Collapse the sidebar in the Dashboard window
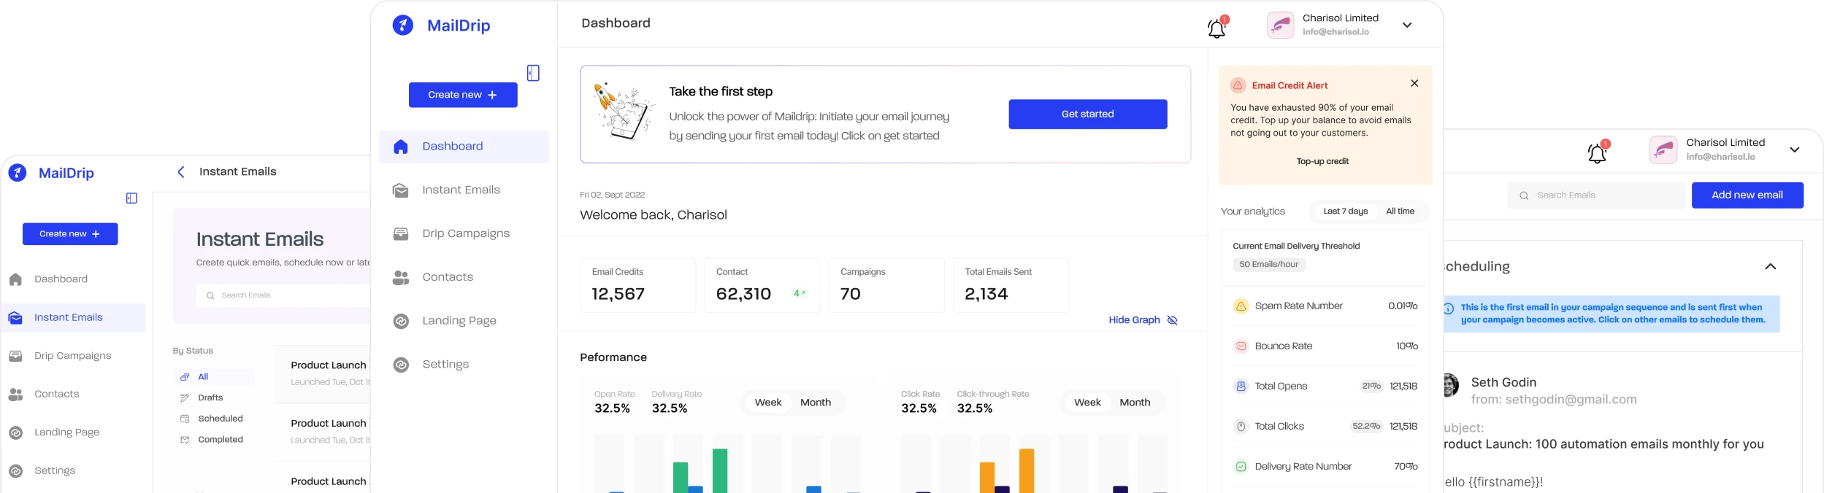The image size is (1824, 493). pos(533,73)
